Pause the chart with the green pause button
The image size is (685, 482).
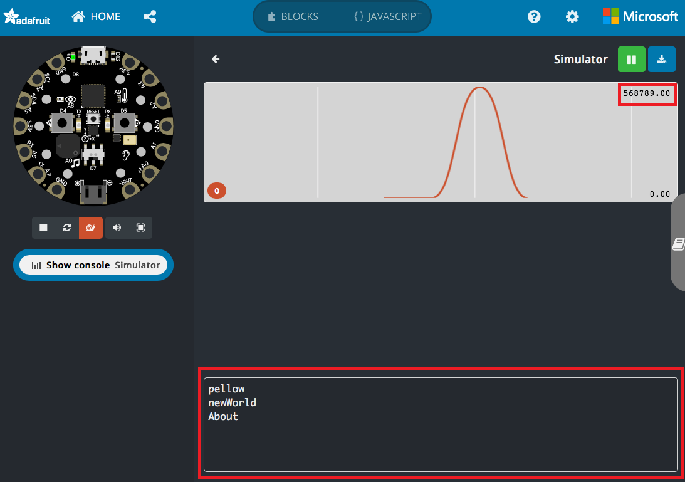click(631, 59)
